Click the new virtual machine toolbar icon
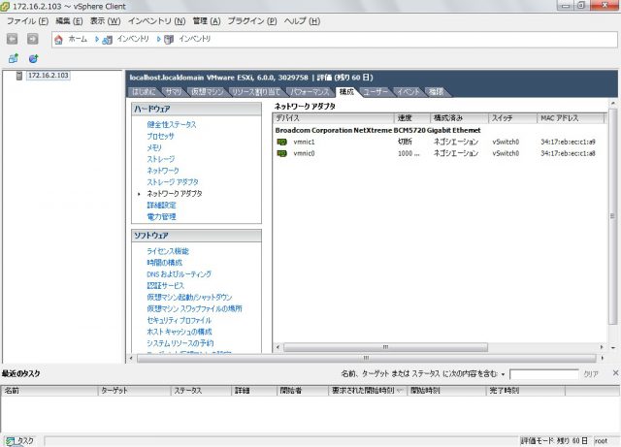Screen dimensions: 621x447 [13, 58]
